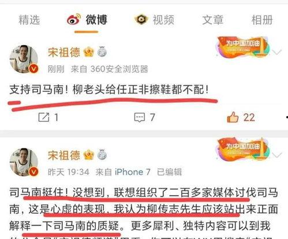Open the 文章 tab
The height and width of the screenshot is (239, 288).
213,20
